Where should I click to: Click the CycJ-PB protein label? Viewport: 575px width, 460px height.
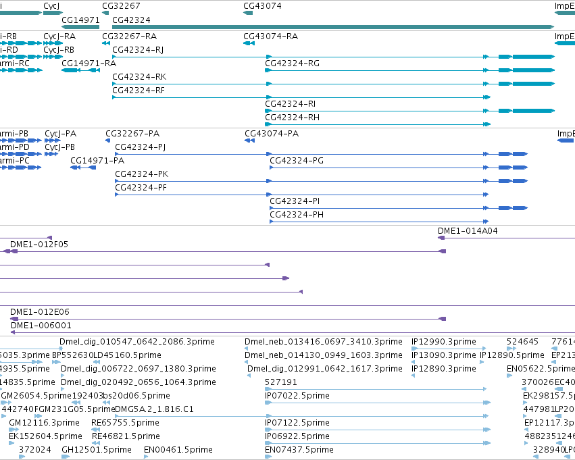click(x=59, y=147)
